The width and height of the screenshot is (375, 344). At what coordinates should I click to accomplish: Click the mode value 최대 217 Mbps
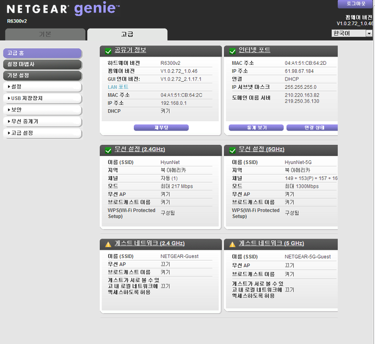pos(177,186)
